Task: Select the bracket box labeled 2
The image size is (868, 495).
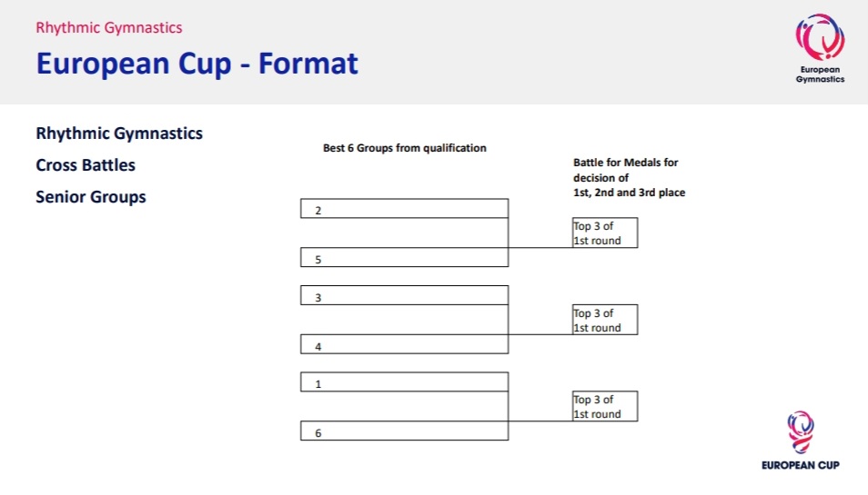Action: click(404, 209)
